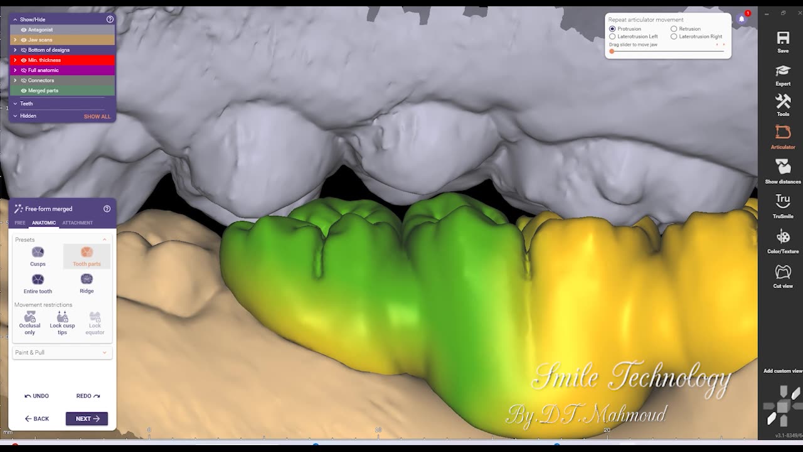This screenshot has width=803, height=452.
Task: Step jaw slider backward with left arrow
Action: (x=717, y=45)
